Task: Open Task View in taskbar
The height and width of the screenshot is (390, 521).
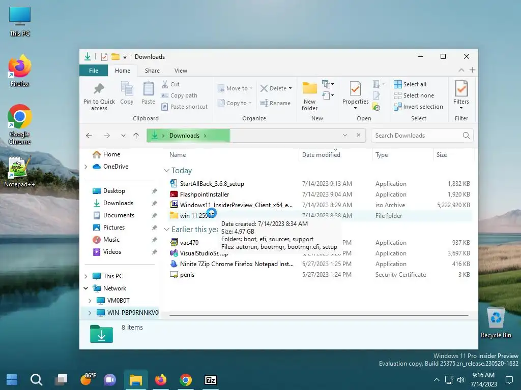Action: [x=61, y=380]
